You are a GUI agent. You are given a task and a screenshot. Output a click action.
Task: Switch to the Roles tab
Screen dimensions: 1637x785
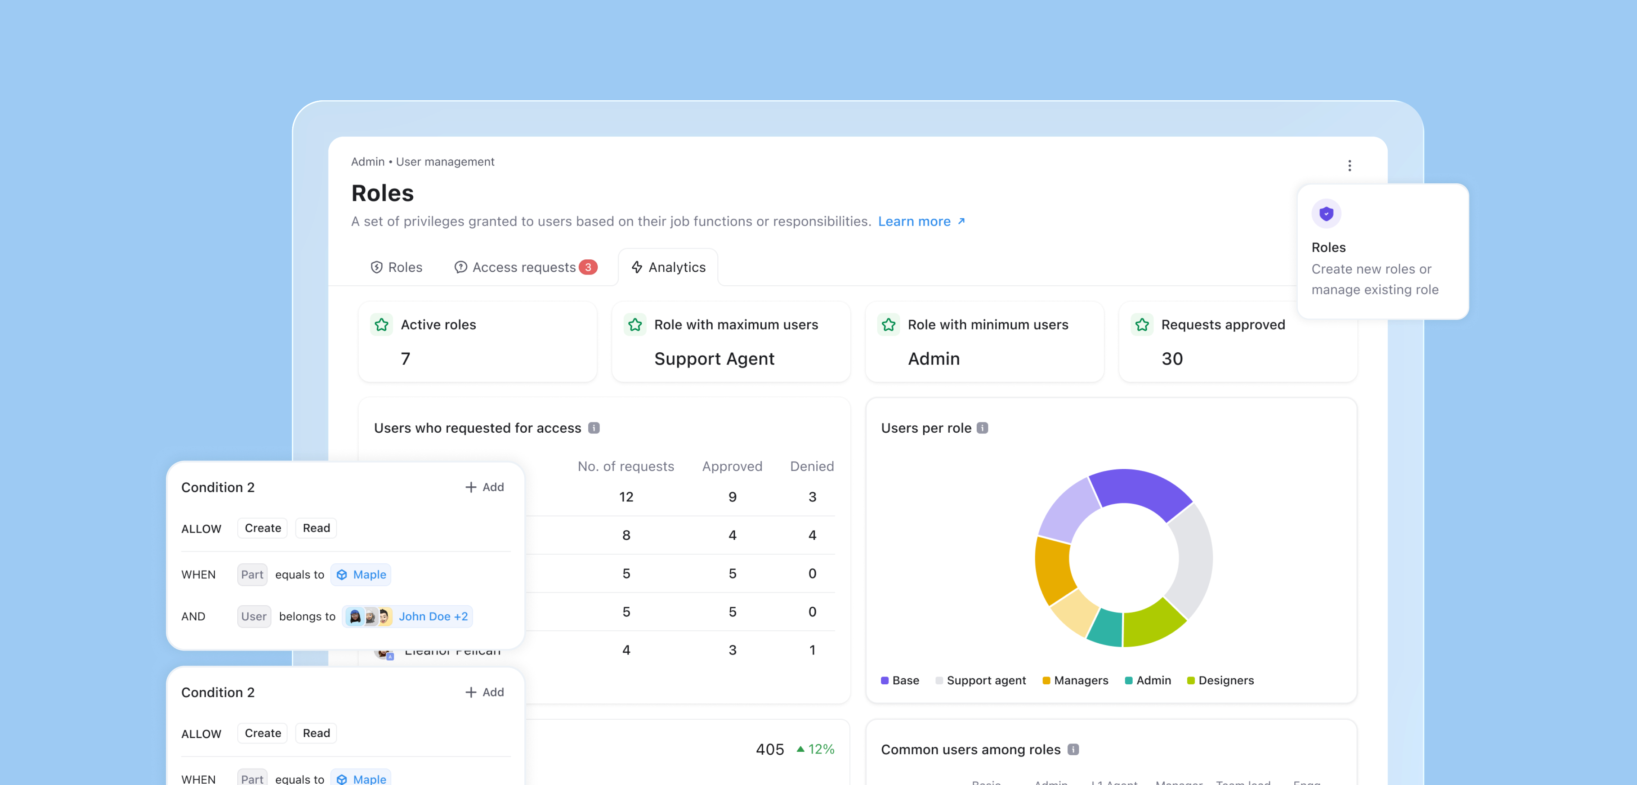[397, 268]
